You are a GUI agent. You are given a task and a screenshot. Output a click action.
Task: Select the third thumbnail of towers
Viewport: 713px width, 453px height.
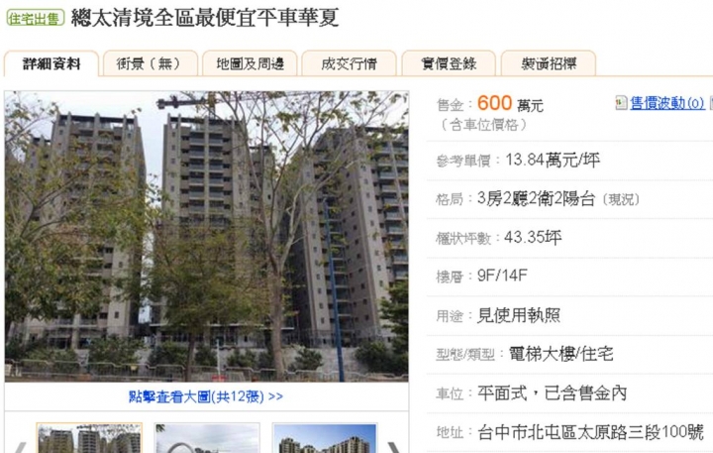325,438
